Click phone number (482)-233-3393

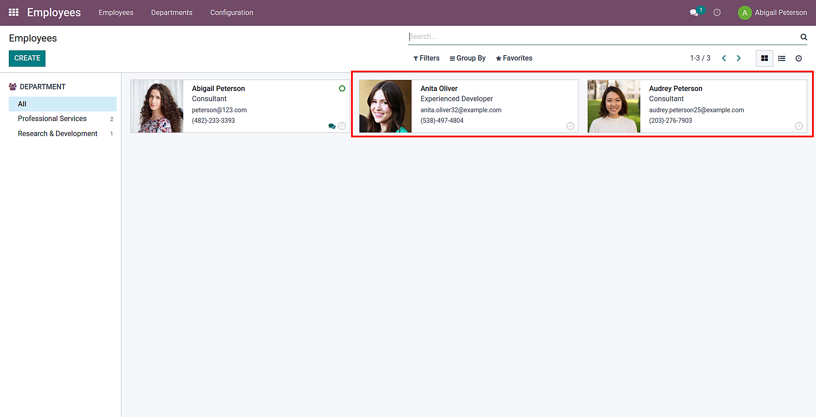pos(213,121)
